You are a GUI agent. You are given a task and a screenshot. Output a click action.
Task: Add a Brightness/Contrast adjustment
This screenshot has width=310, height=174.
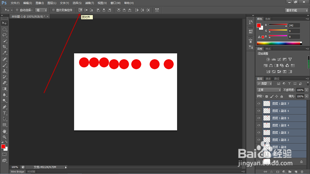tap(268, 59)
